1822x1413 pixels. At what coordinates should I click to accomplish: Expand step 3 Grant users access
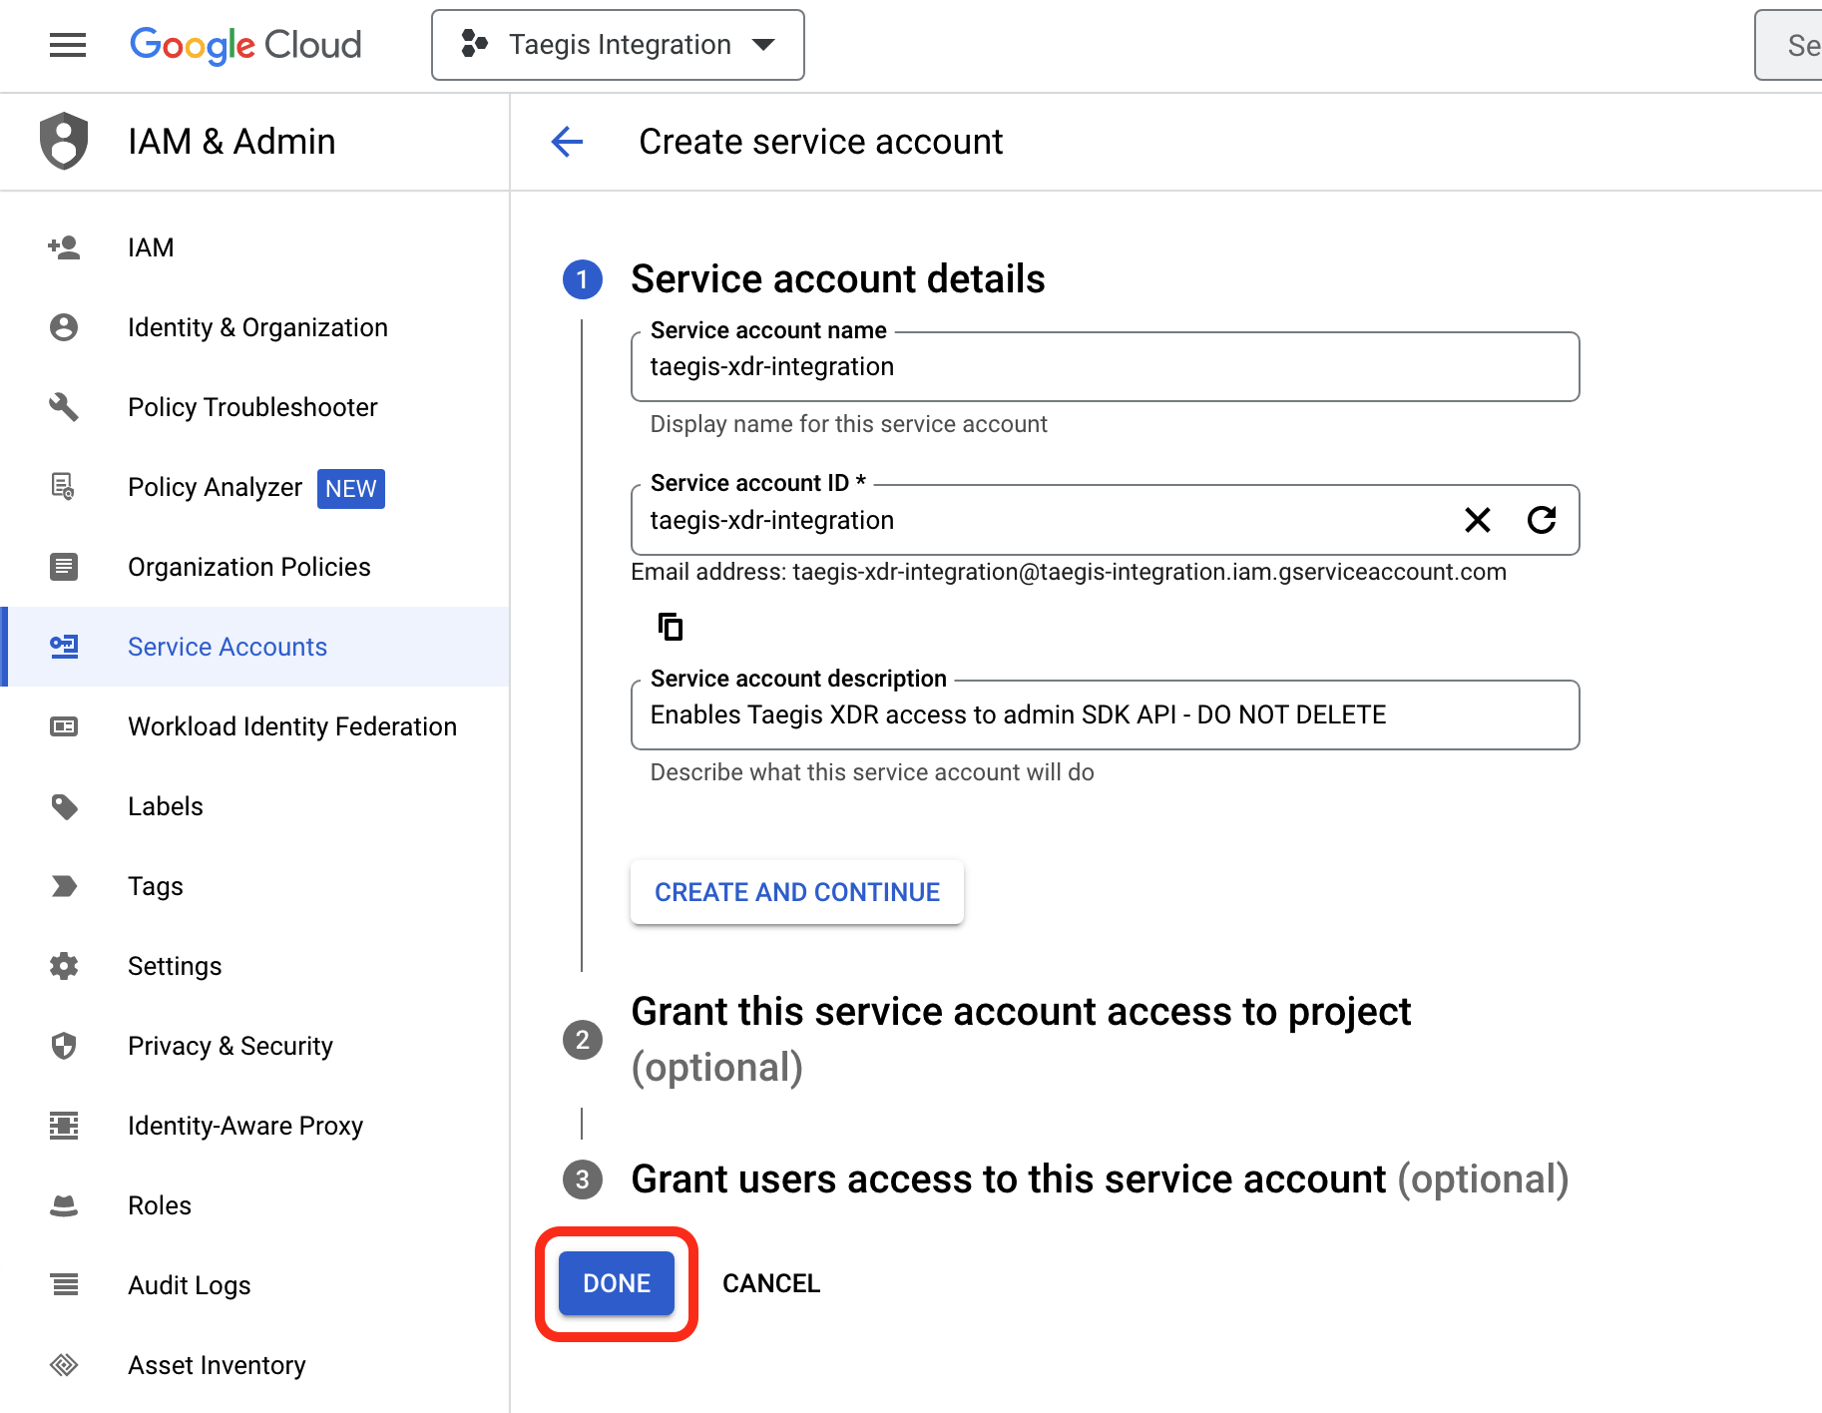click(x=1100, y=1179)
